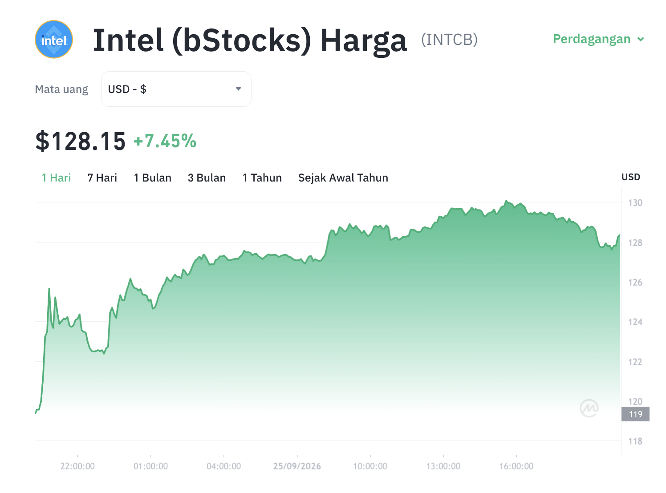Click the CoinMarketCap watermark logo on chart
The width and height of the screenshot is (666, 493).
click(x=589, y=408)
